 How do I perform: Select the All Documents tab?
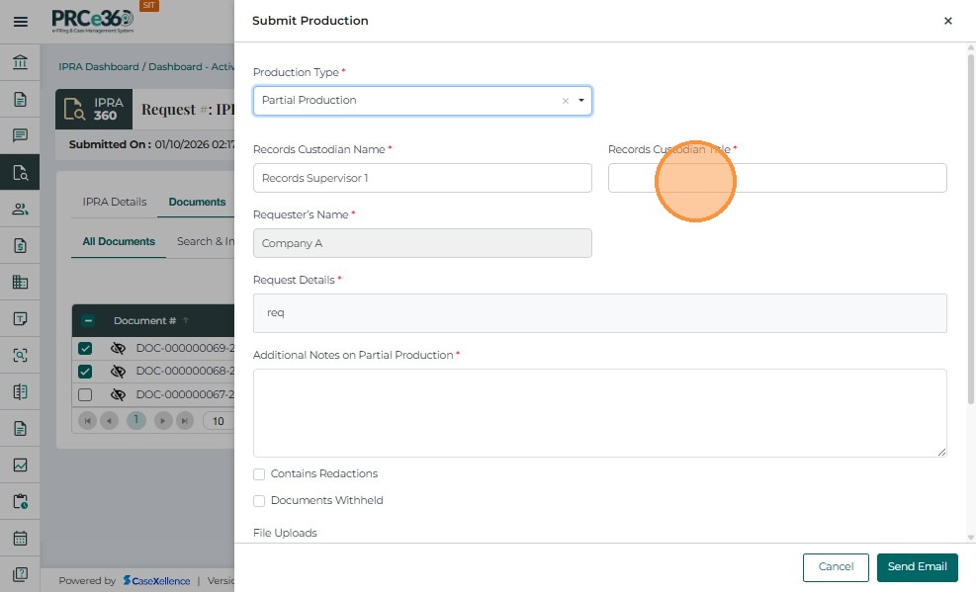pos(119,241)
